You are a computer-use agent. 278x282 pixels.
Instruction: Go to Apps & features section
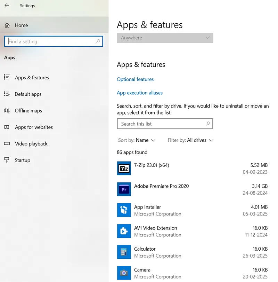pyautogui.click(x=32, y=78)
